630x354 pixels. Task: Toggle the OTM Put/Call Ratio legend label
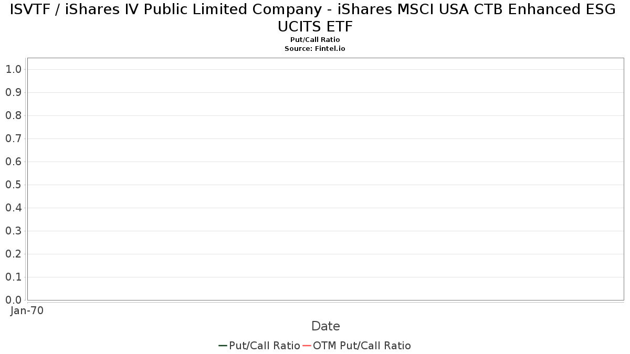[362, 346]
